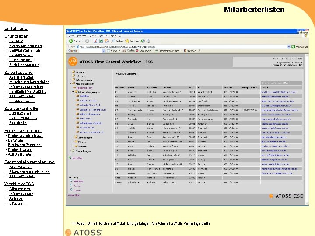The height and width of the screenshot is (236, 315).
Task: Click the Gehen booking icon
Action: [x=71, y=190]
